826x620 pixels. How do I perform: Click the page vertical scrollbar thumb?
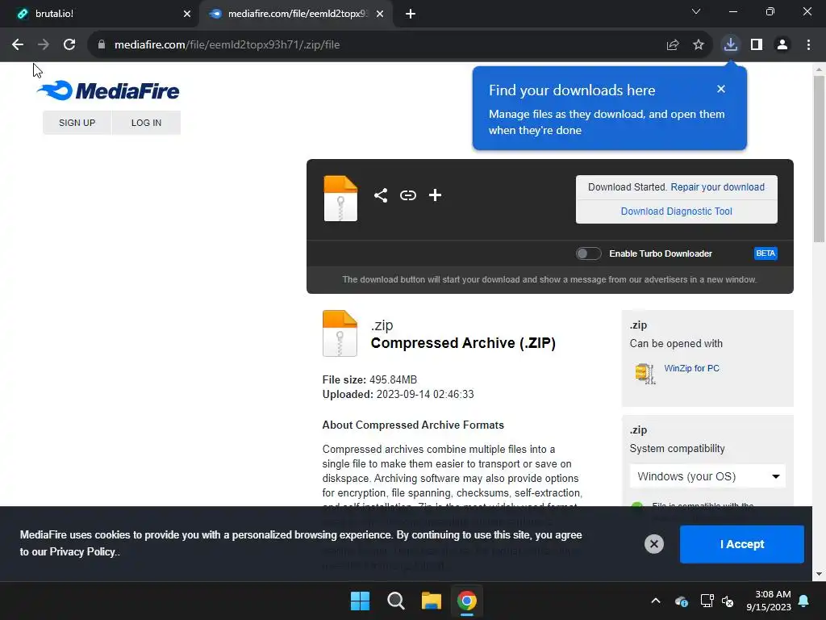[x=819, y=159]
